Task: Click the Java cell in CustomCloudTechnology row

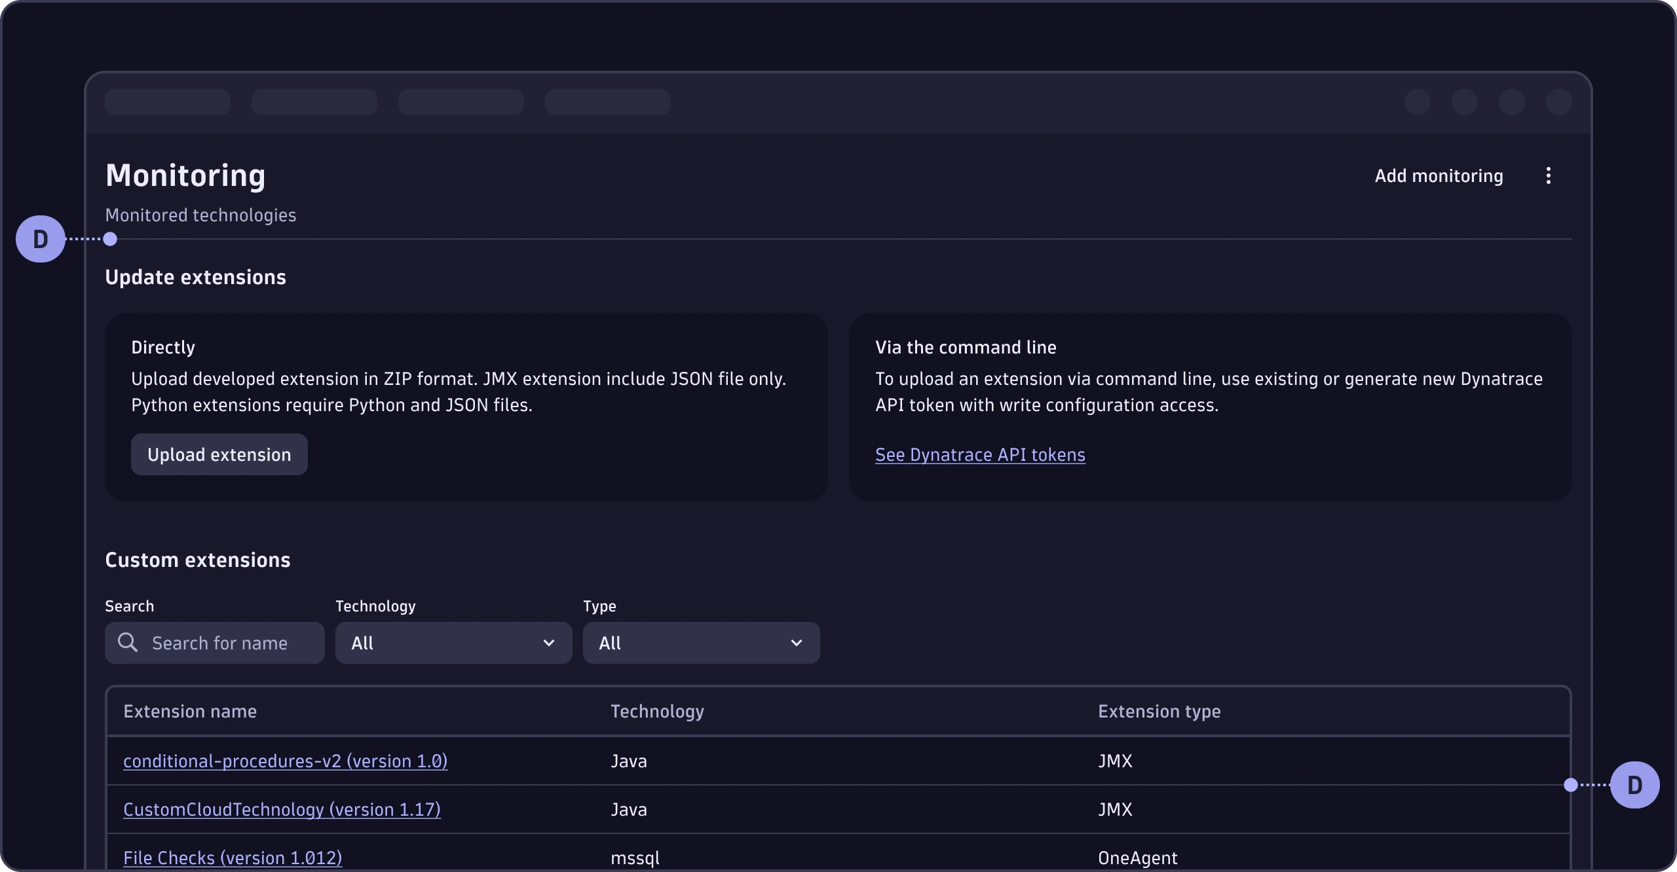Action: [x=629, y=809]
